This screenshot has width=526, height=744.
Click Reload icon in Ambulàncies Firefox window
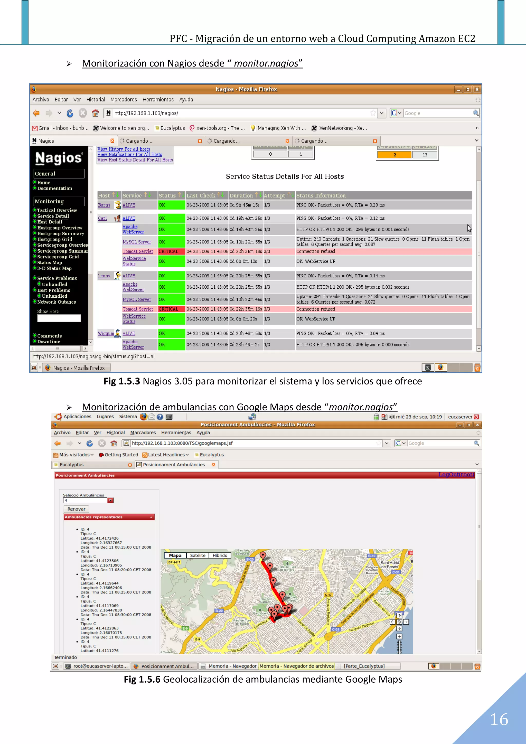click(90, 443)
